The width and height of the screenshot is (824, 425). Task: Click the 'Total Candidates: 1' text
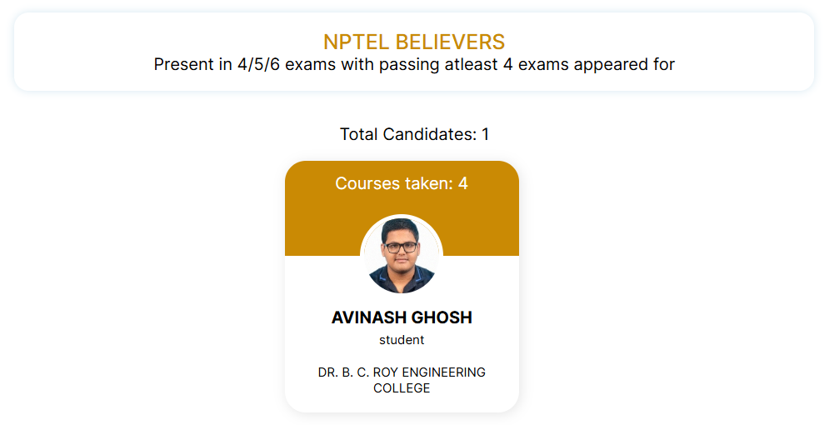click(x=414, y=134)
